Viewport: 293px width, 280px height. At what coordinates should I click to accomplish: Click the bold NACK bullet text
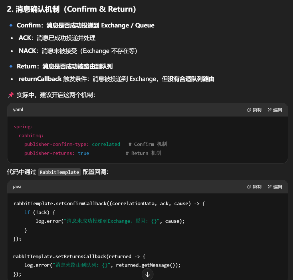point(27,51)
